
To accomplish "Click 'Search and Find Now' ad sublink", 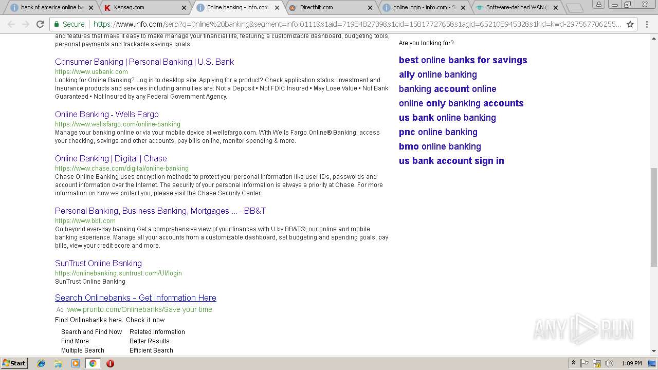I will [x=92, y=332].
